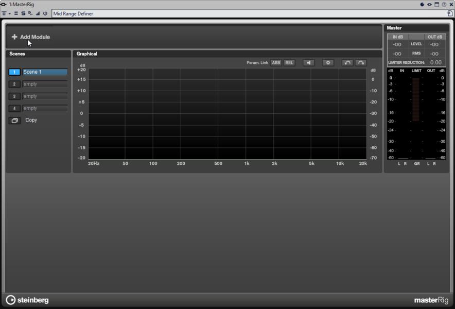Image resolution: width=455 pixels, height=309 pixels.
Task: Click the speaker listen icon in Graphical panel
Action: click(x=309, y=63)
